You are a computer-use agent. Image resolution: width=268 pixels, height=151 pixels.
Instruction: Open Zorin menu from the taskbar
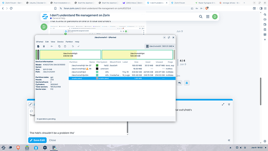(x=3, y=147)
